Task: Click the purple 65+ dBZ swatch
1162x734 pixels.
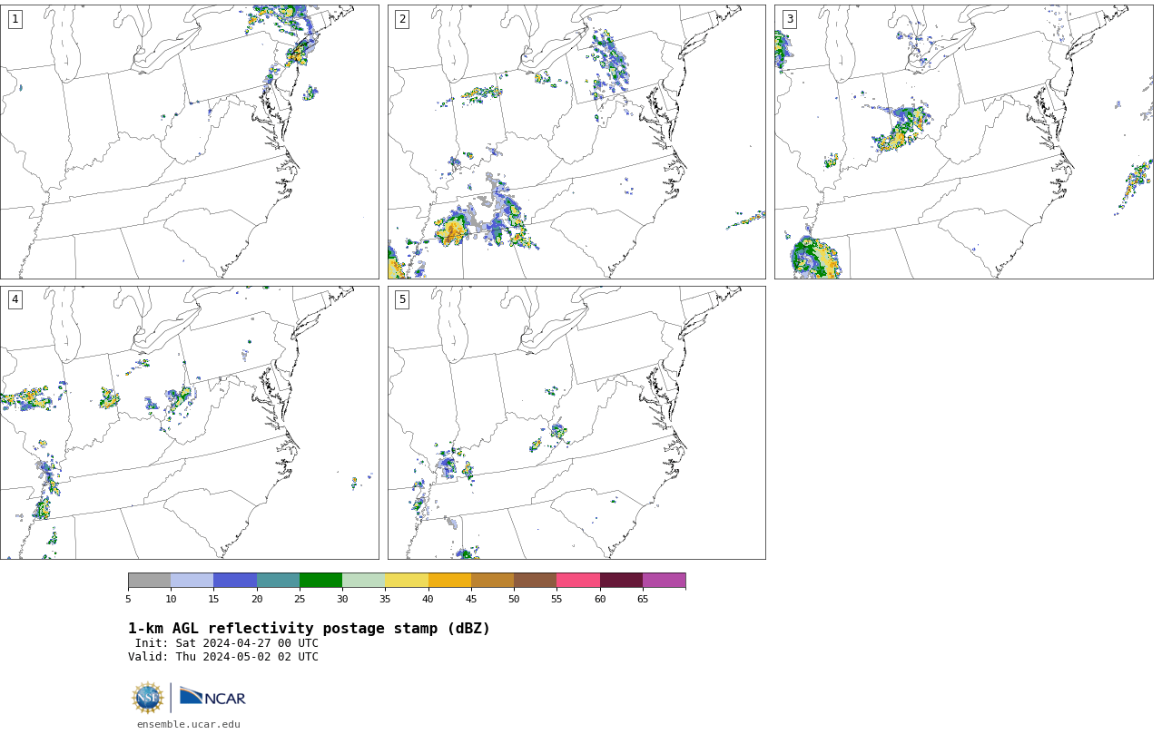Action: (664, 581)
